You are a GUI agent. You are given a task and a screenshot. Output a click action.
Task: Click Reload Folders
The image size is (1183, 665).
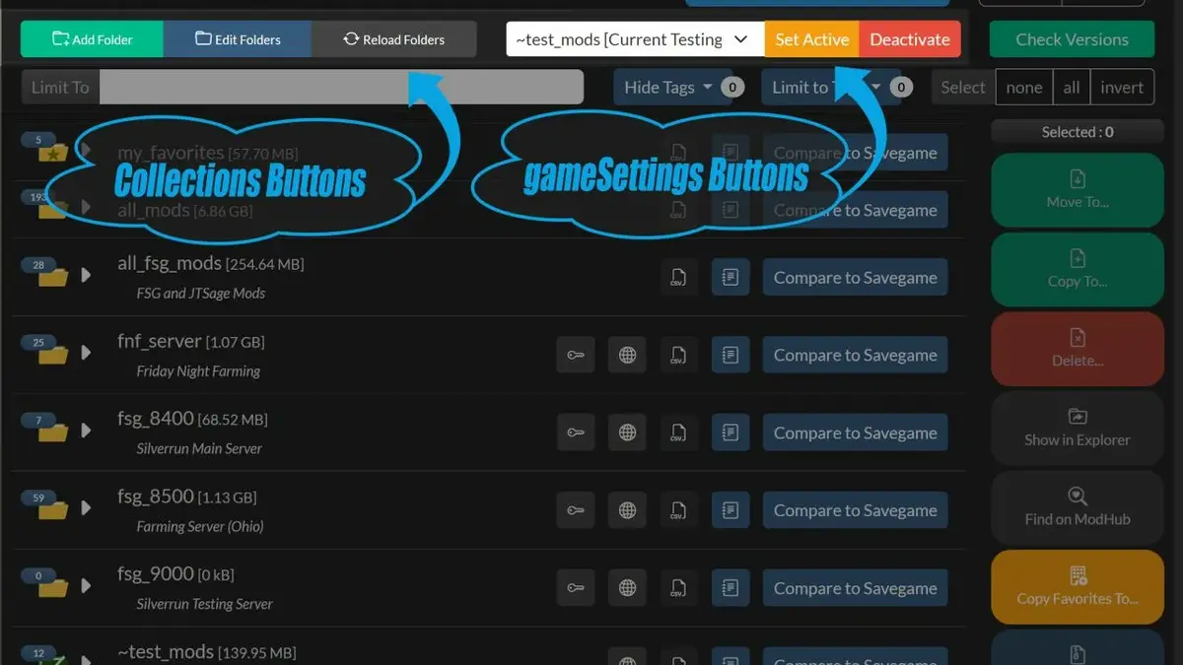392,39
